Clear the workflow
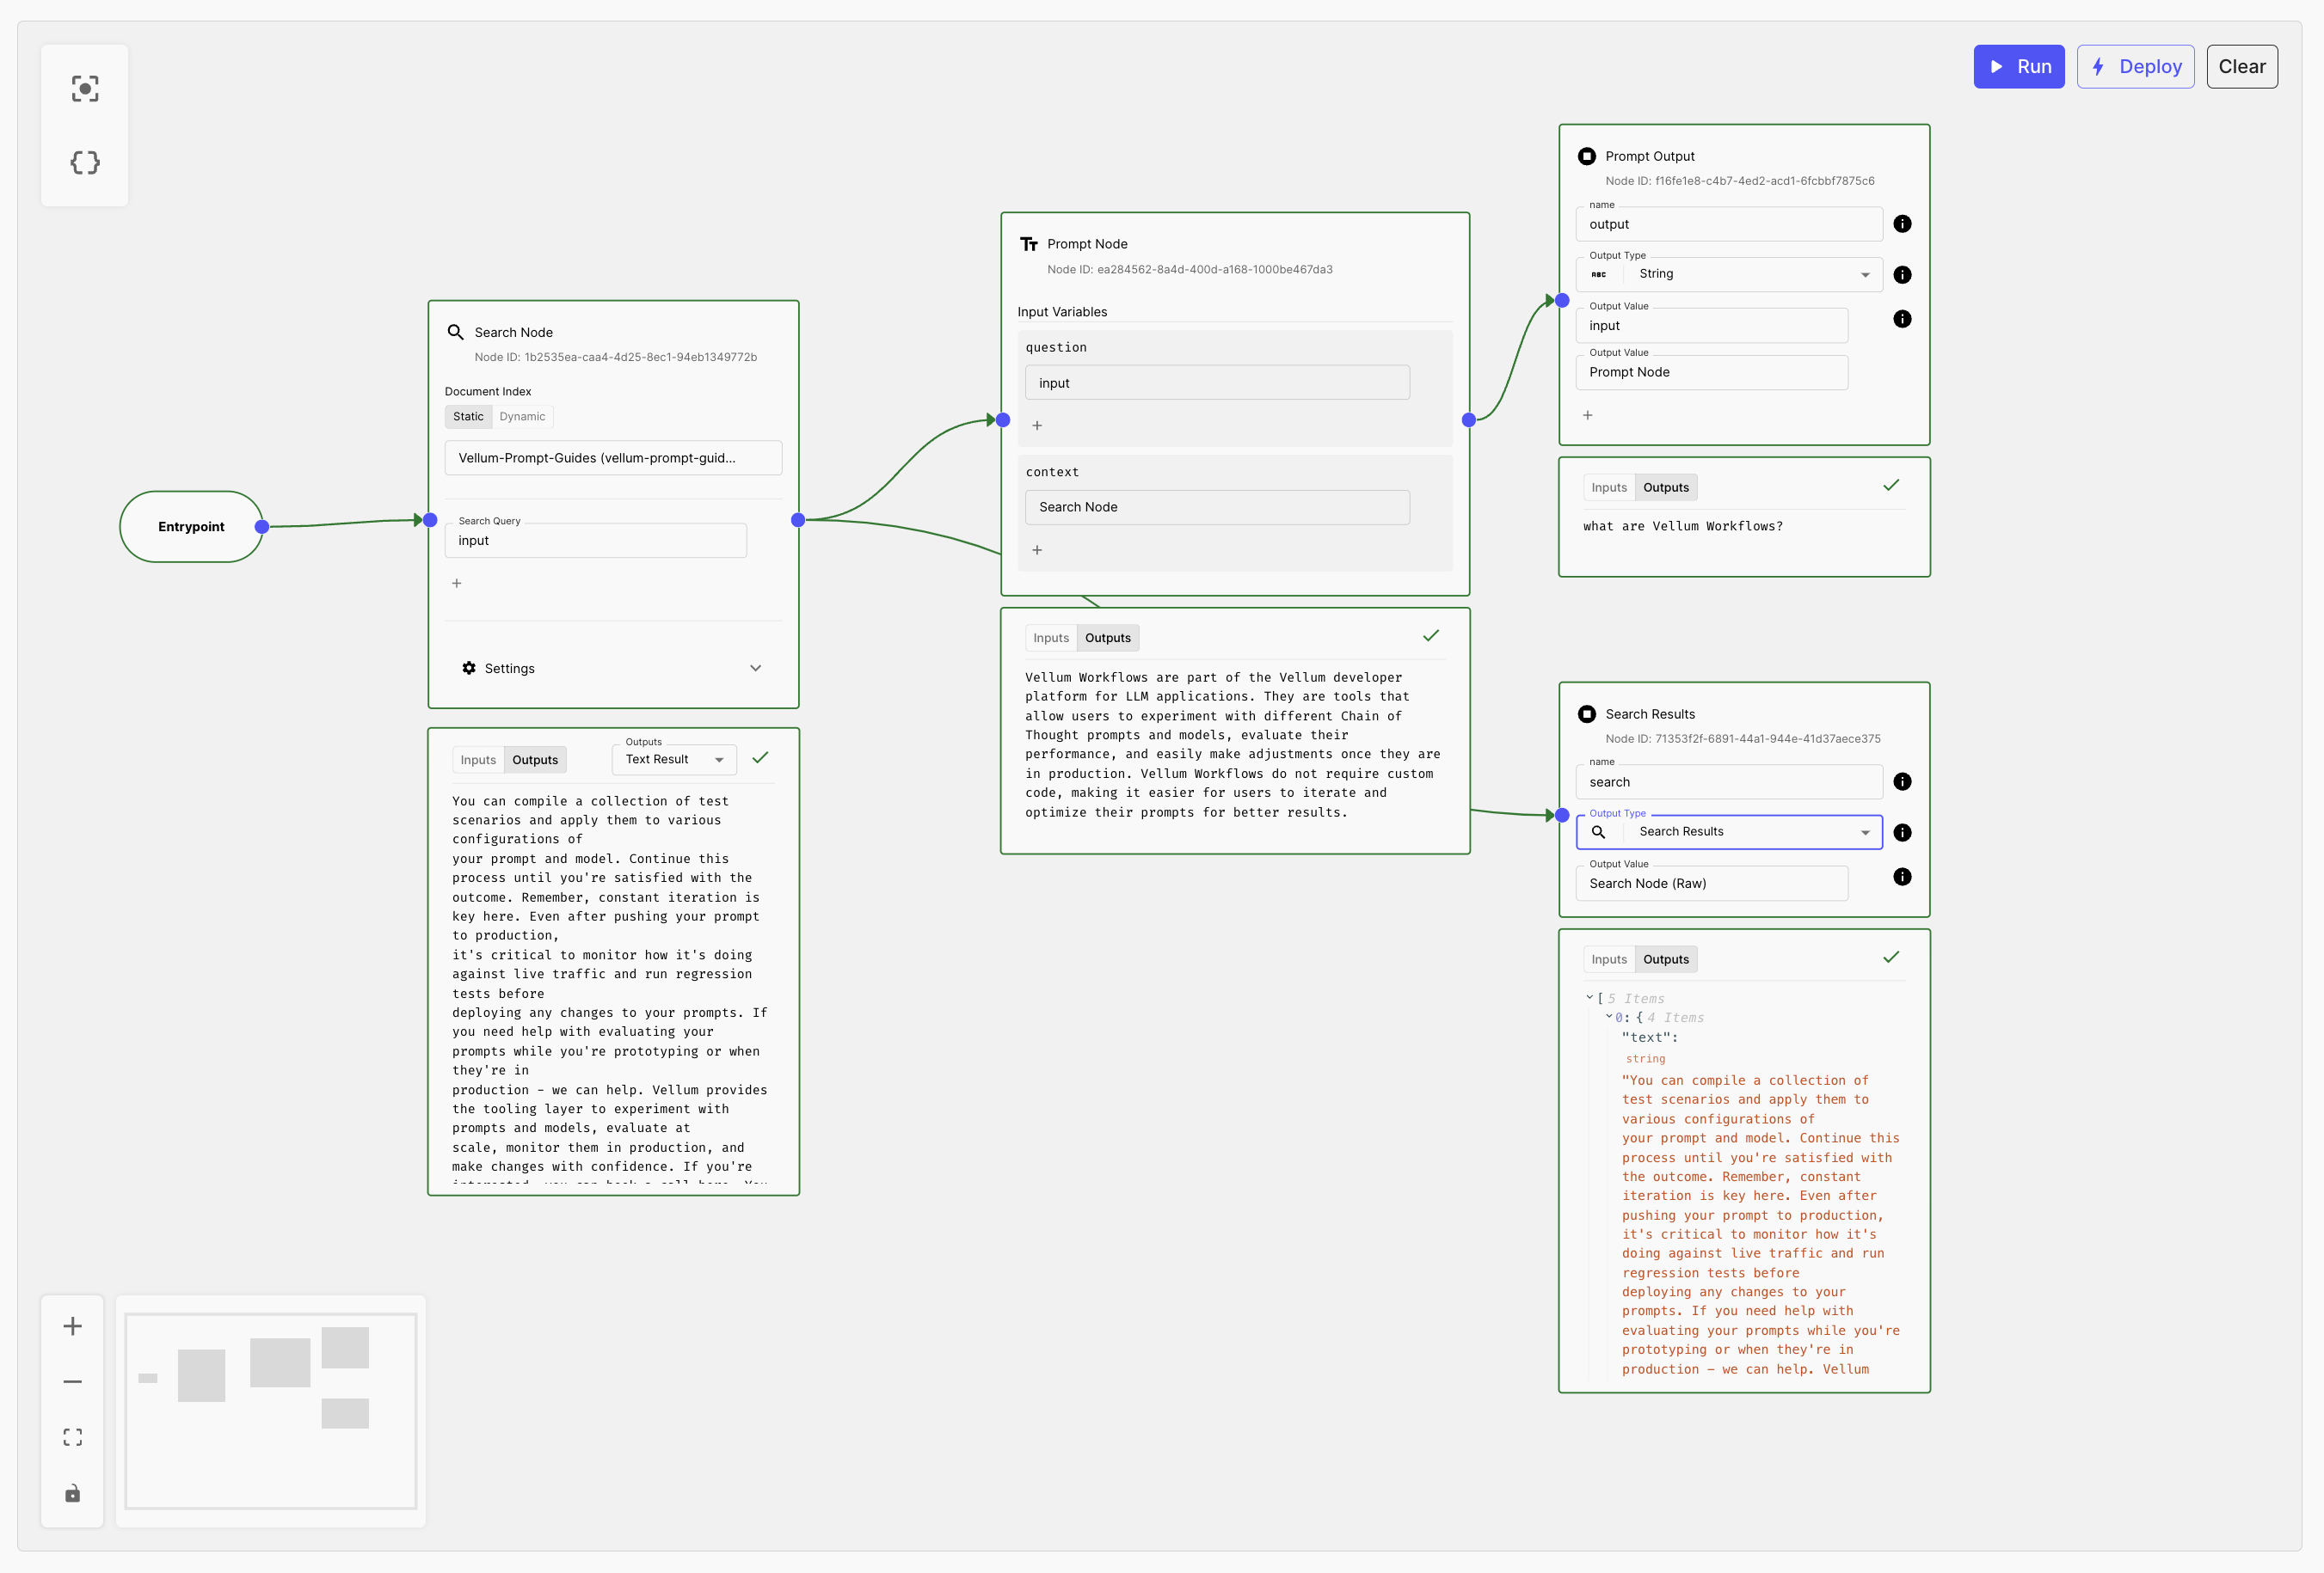The height and width of the screenshot is (1573, 2324). 2242,66
